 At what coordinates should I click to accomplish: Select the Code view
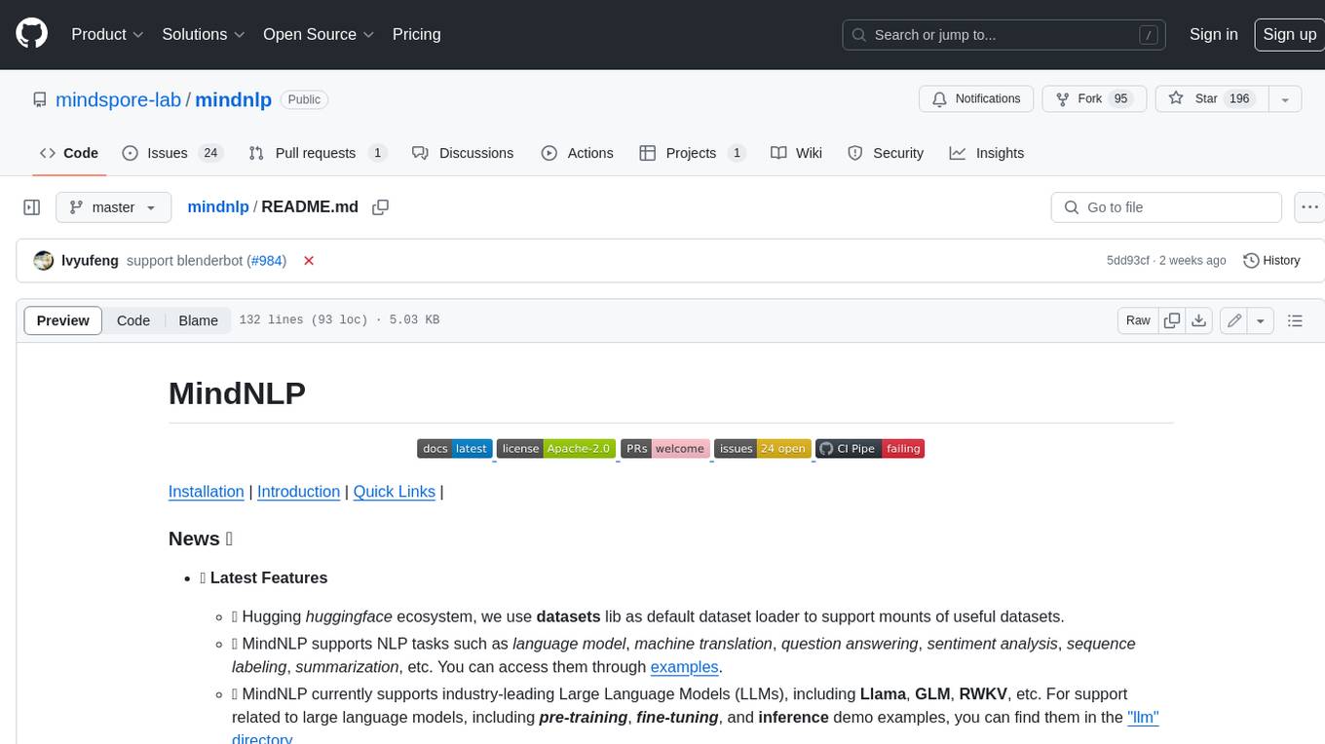coord(133,320)
